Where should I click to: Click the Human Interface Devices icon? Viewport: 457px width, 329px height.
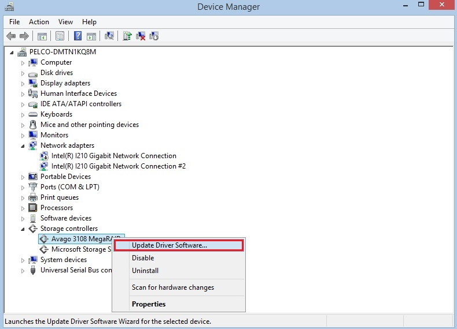coord(33,94)
